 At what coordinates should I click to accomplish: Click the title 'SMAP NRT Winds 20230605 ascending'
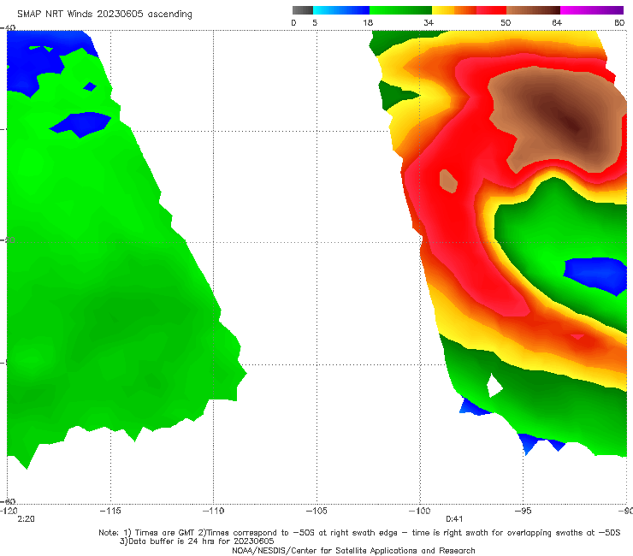point(104,14)
